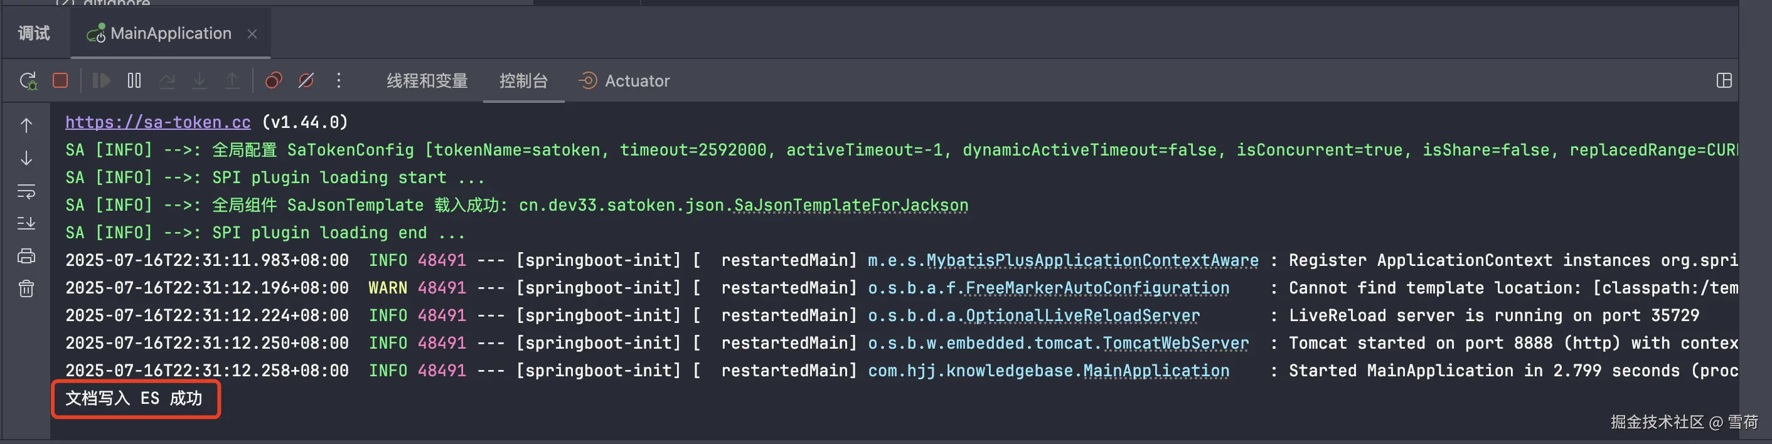Open the debugger layout settings icon
Screen dimensions: 1772x444
coord(1724,81)
